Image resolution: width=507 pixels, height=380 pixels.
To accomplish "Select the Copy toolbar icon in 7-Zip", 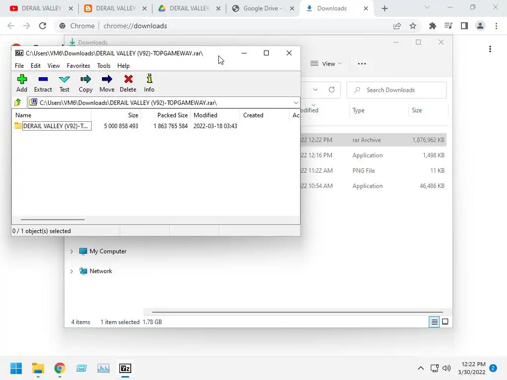I will pyautogui.click(x=86, y=83).
